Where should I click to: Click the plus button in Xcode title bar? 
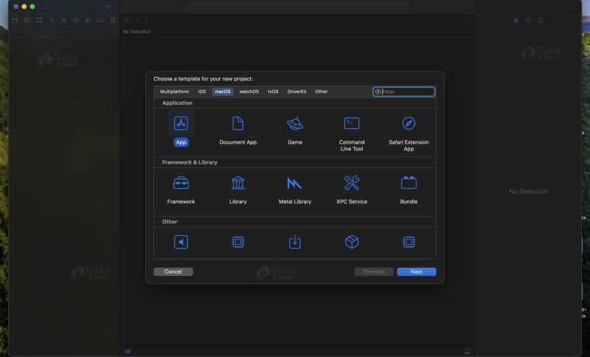(467, 7)
